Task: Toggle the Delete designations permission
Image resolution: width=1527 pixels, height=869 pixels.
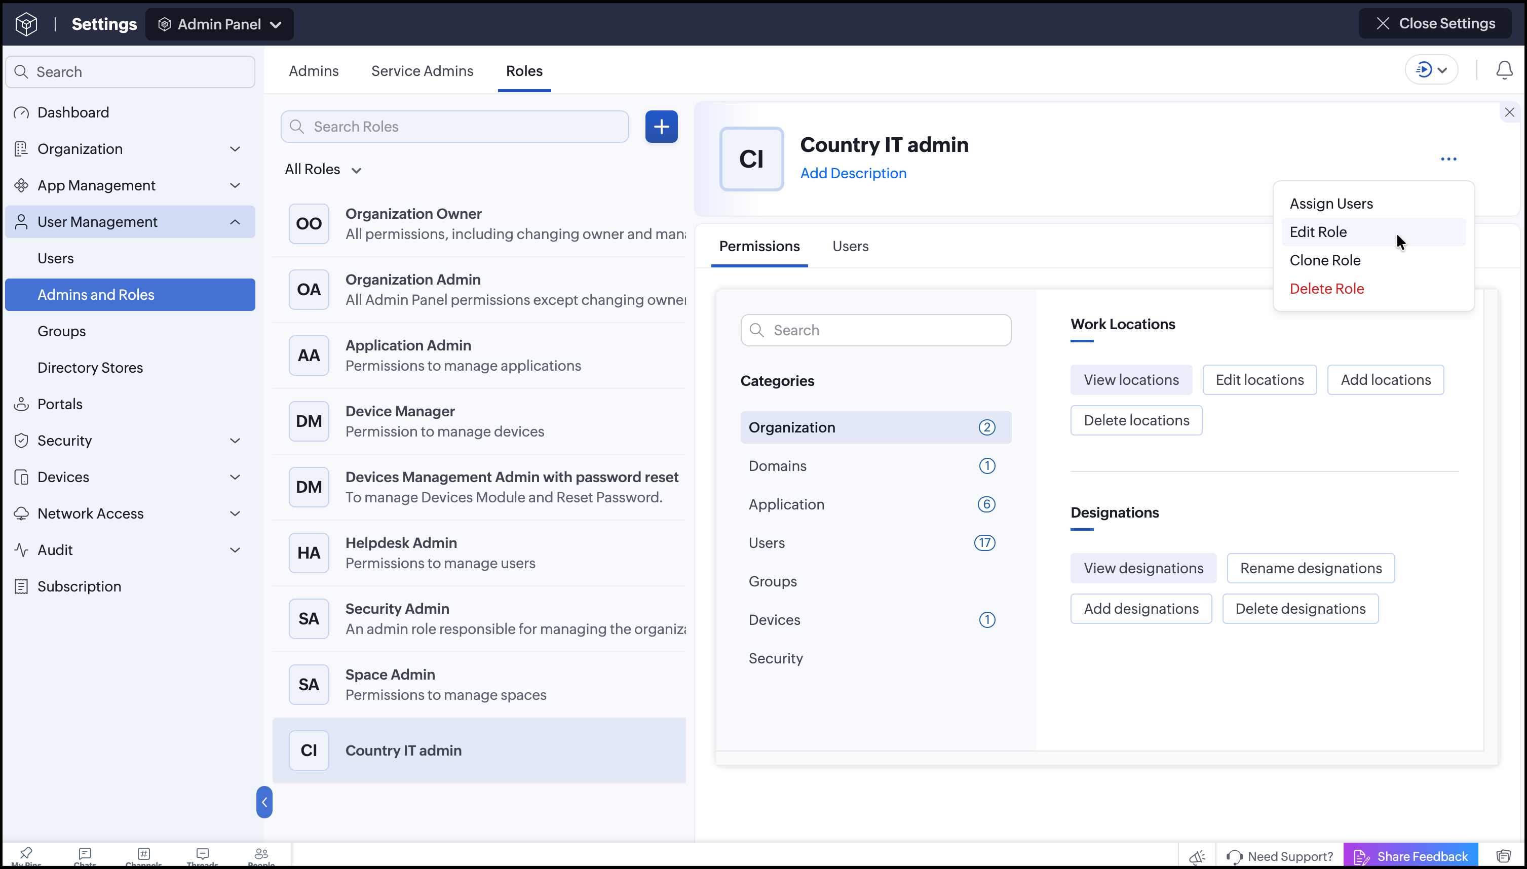Action: click(x=1300, y=609)
